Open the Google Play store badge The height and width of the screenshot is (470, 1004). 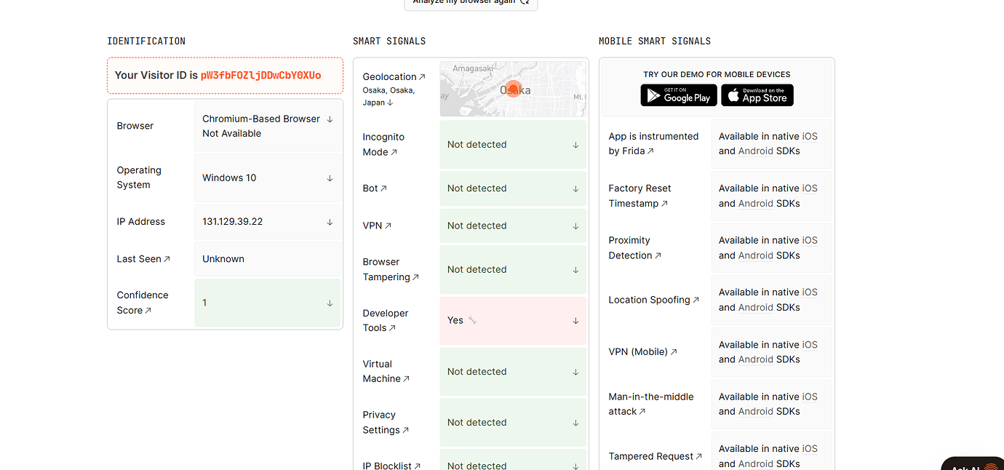point(679,95)
